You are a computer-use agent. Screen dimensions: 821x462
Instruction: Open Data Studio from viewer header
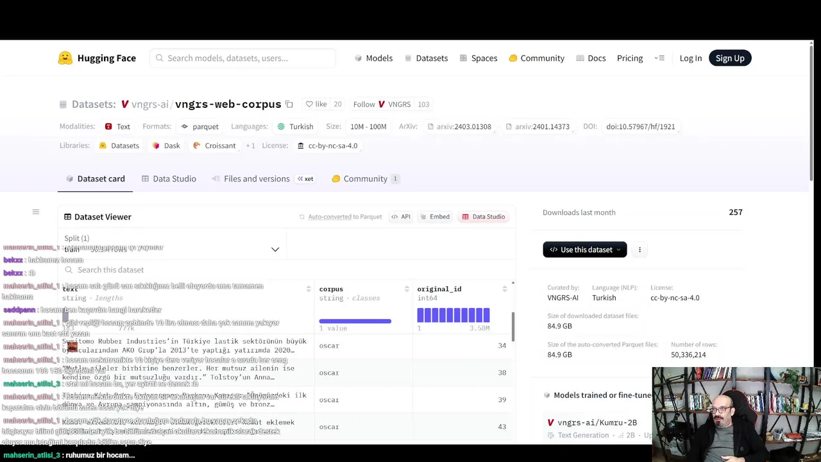[x=484, y=217]
